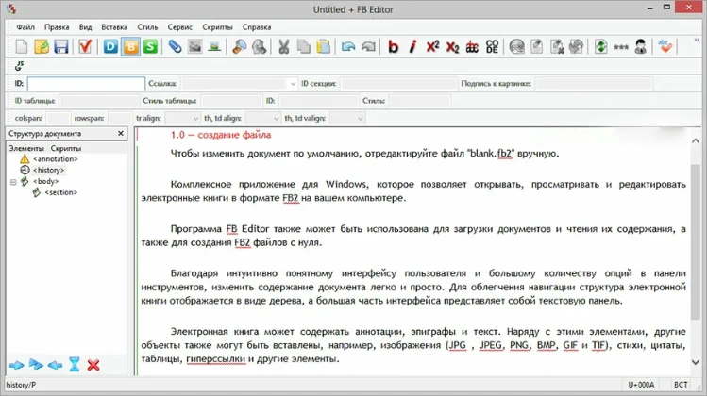This screenshot has height=396, width=707.
Task: Click the green arrows icon in the toolbar
Action: coord(600,46)
